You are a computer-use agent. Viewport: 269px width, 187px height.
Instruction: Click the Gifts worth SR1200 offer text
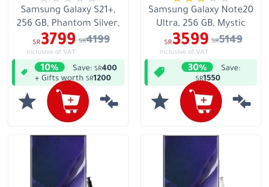coord(73,78)
